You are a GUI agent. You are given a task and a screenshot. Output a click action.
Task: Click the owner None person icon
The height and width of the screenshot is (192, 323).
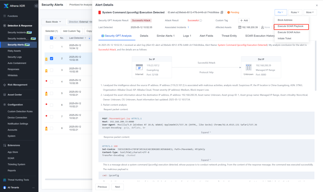point(262,27)
